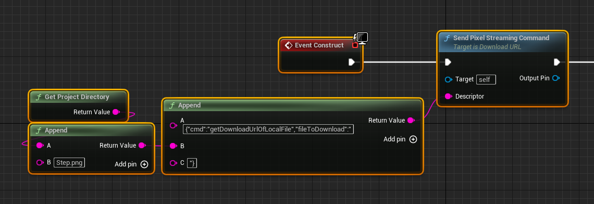This screenshot has width=594, height=204.
Task: Click pin C text field on Append node
Action: (192, 163)
